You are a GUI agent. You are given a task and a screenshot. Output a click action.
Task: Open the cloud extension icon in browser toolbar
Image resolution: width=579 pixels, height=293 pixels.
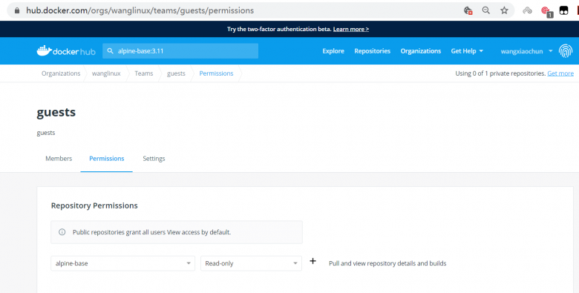point(527,10)
